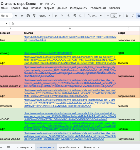
Task: Open the Инструменты menu
Action: [x=79, y=8]
